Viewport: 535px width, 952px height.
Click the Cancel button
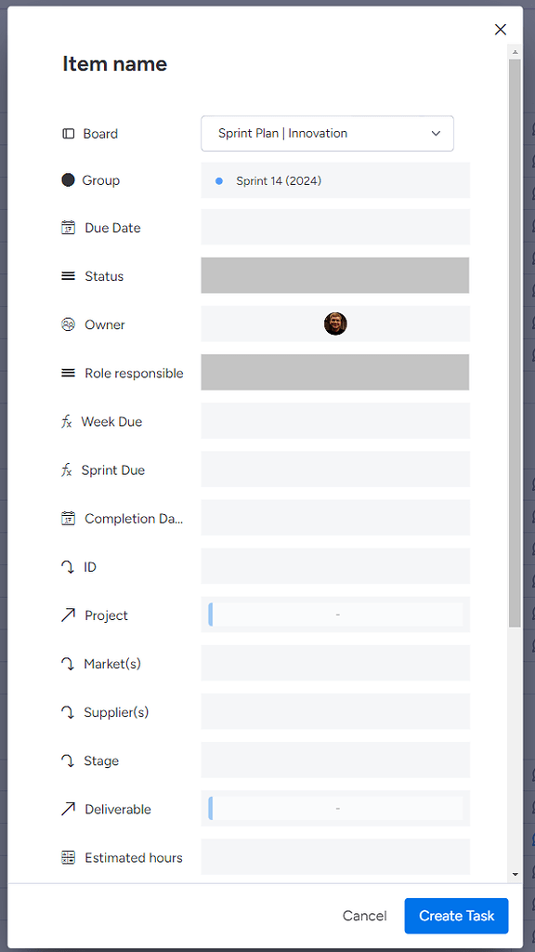coord(364,916)
